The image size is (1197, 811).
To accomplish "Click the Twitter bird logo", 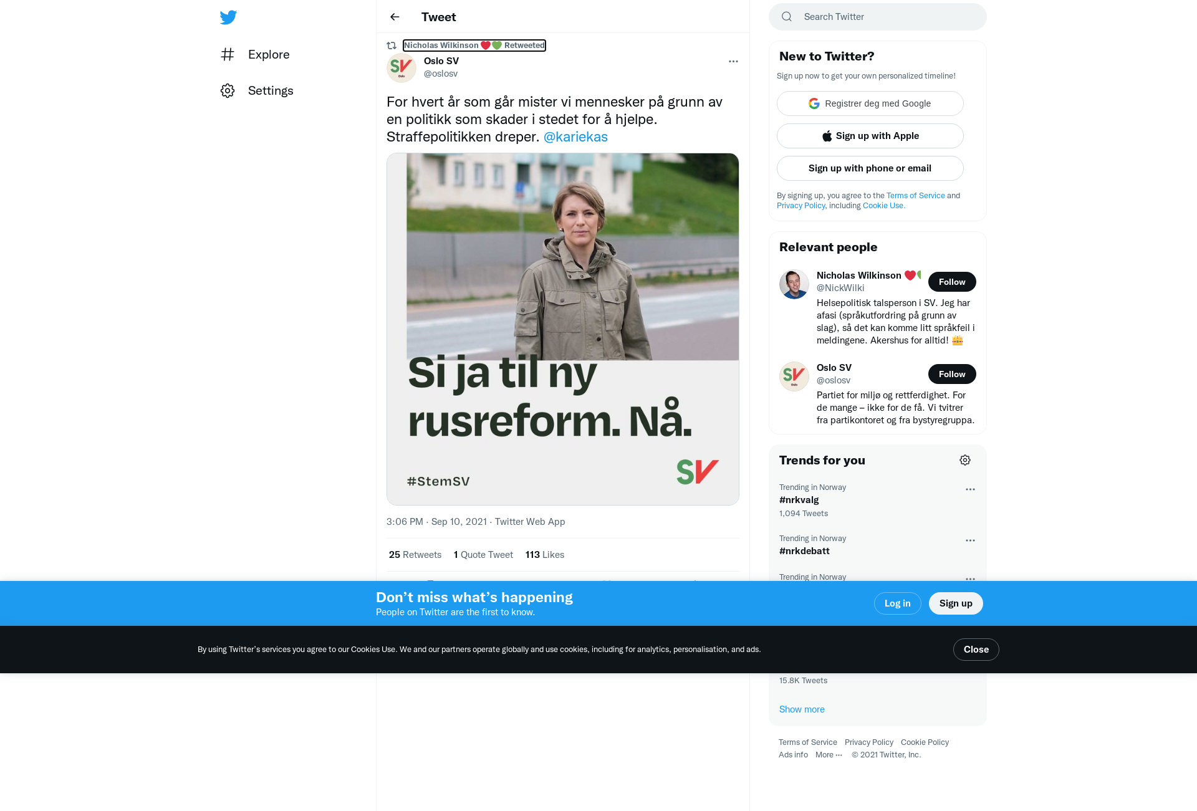I will [228, 17].
